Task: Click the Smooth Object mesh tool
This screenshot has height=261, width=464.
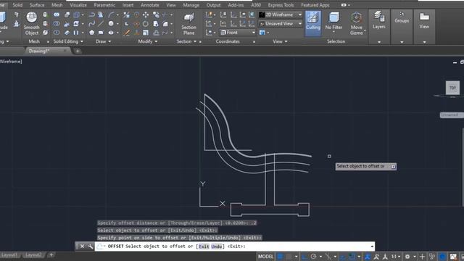Action: pyautogui.click(x=32, y=23)
